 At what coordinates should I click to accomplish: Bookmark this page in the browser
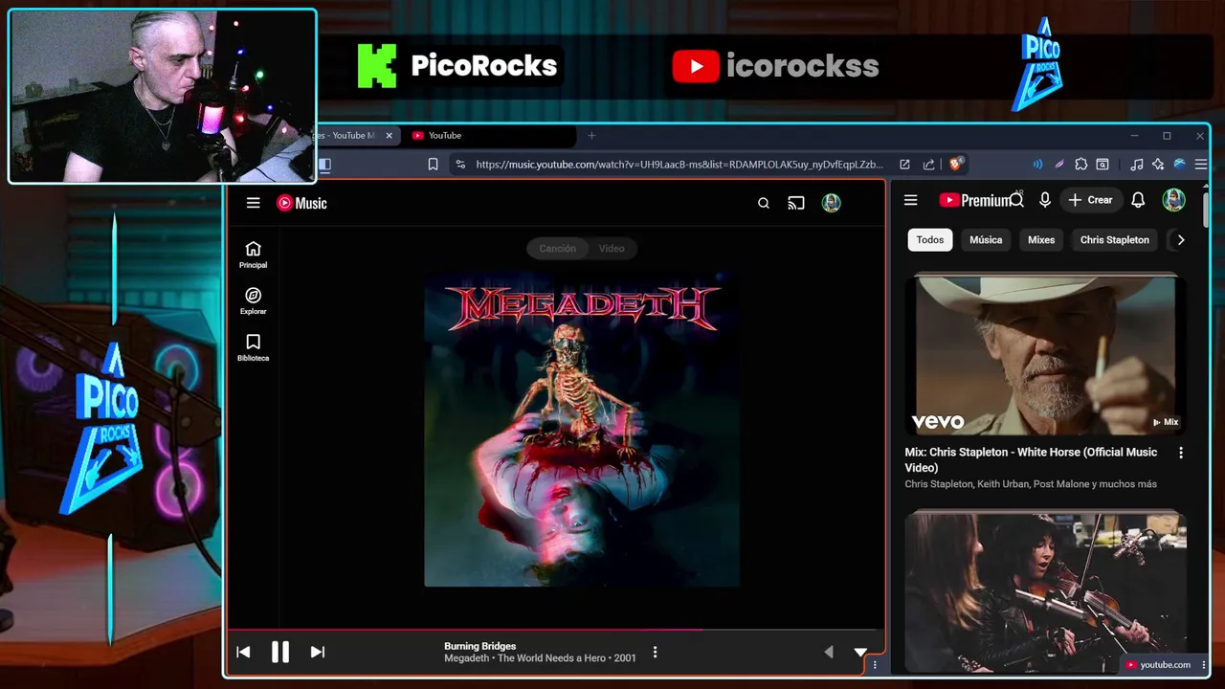433,165
